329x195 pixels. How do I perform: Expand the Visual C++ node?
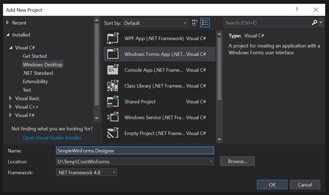11,107
